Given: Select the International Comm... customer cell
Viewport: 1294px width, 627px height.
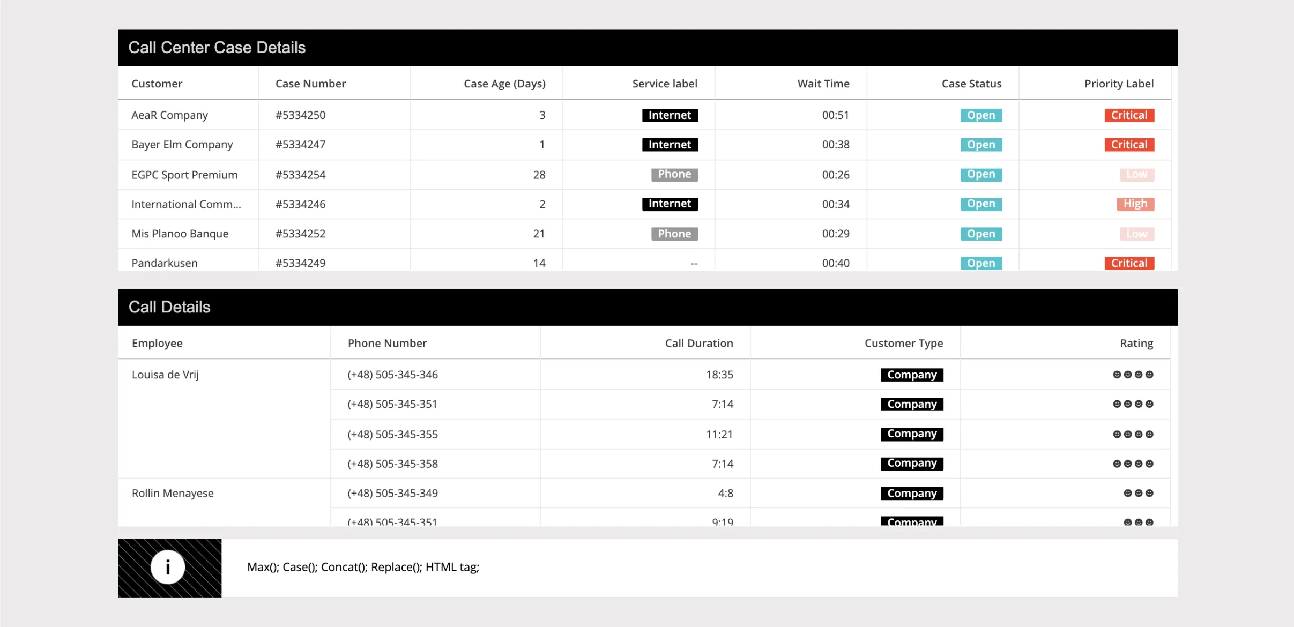Looking at the screenshot, I should pyautogui.click(x=186, y=204).
